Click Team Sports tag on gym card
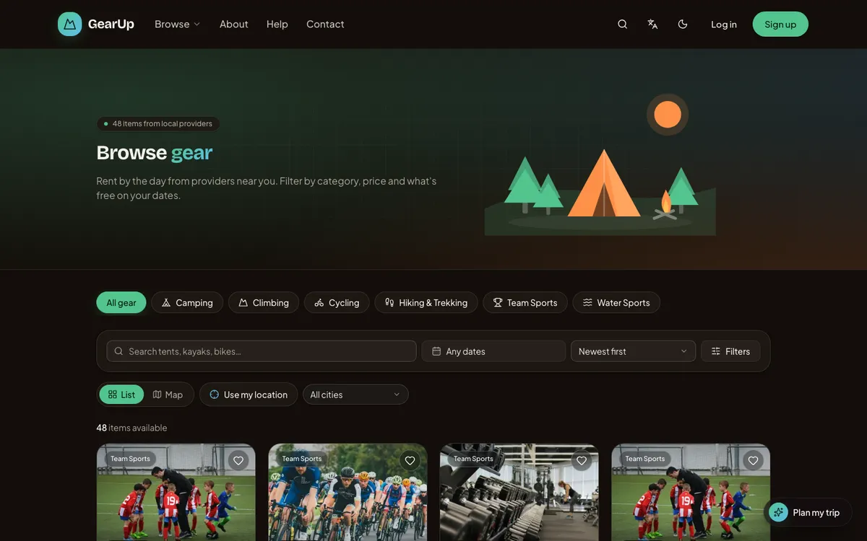Screen dimensions: 867x541 click(x=473, y=459)
